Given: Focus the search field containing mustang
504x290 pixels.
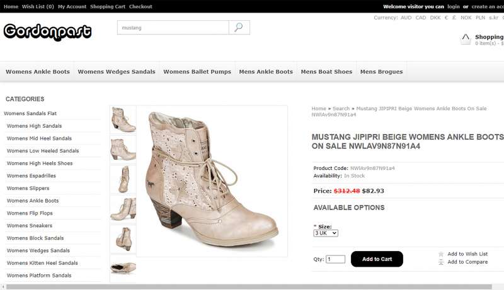Looking at the screenshot, I should pyautogui.click(x=173, y=28).
